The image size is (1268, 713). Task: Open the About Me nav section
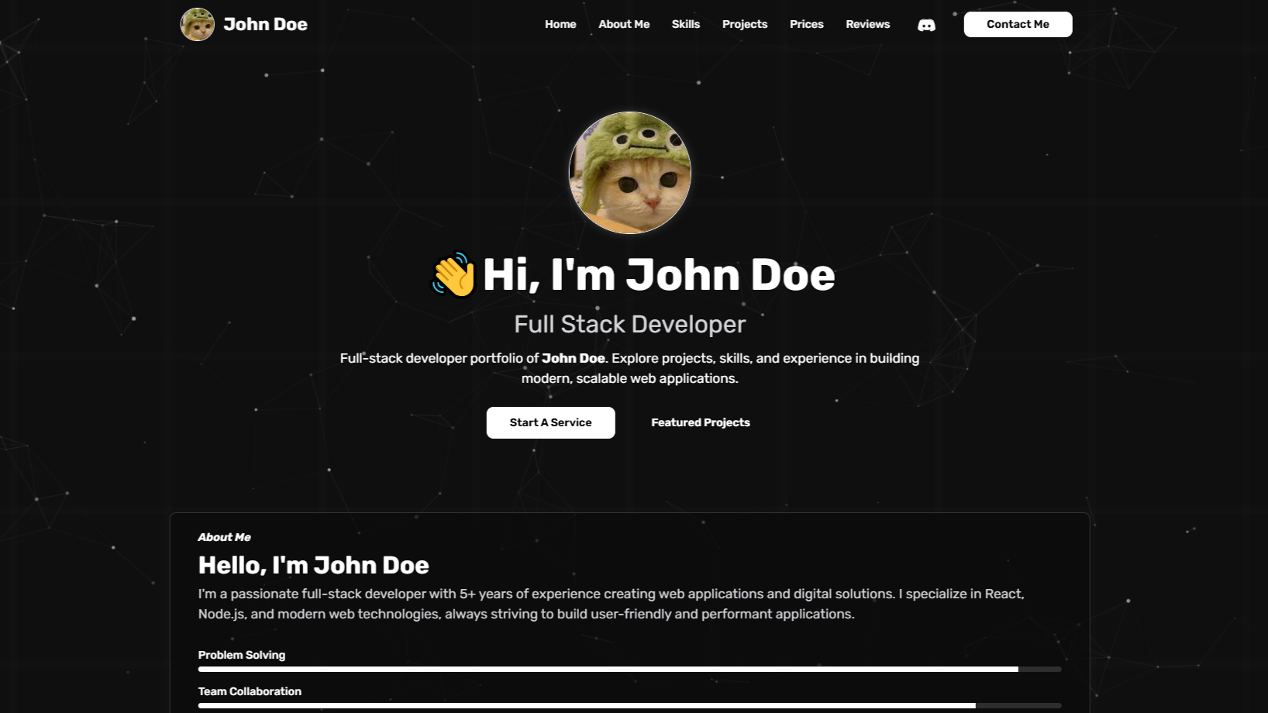coord(624,24)
